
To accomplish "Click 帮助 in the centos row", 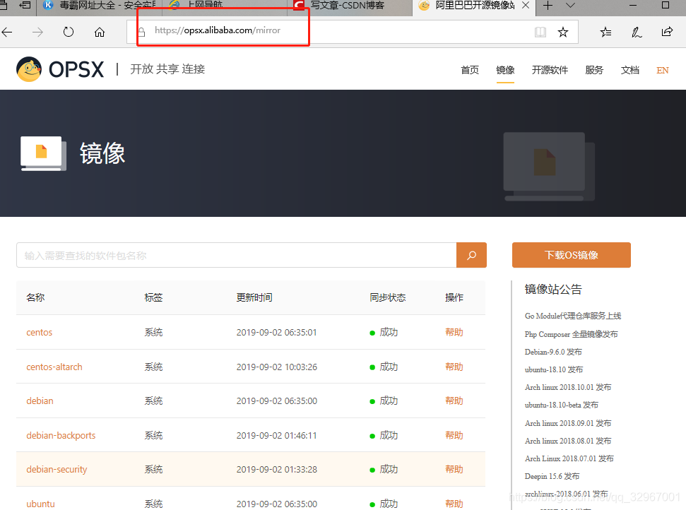I will (x=454, y=333).
